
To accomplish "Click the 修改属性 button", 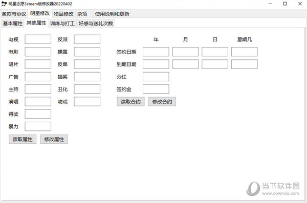I will point(54,139).
